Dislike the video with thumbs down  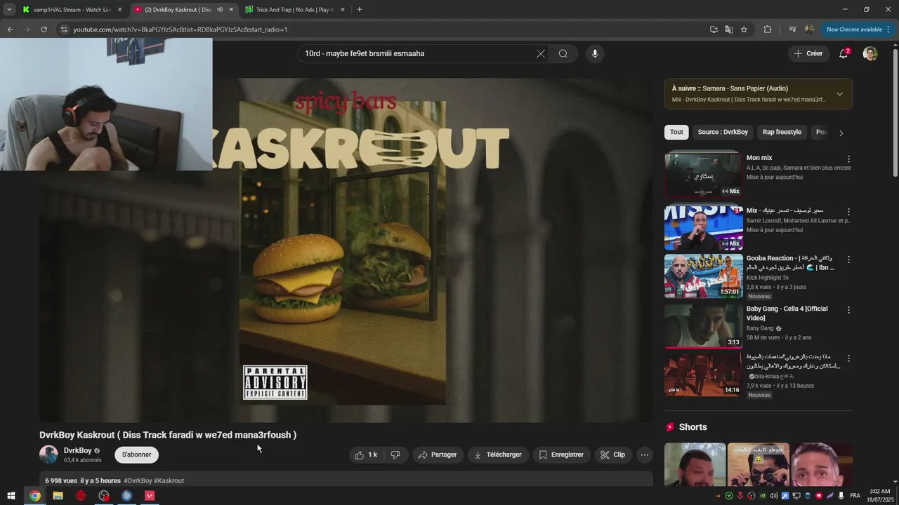[395, 454]
